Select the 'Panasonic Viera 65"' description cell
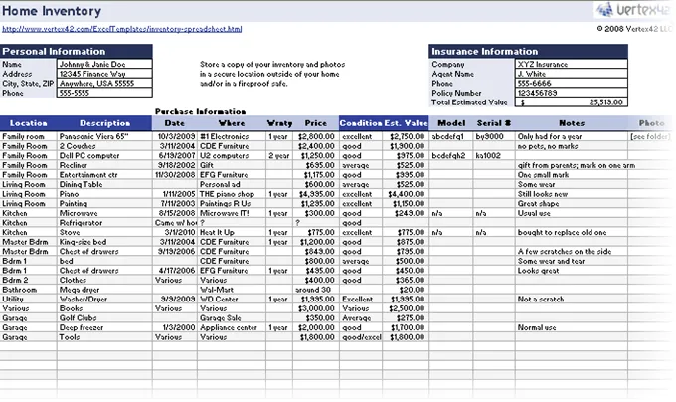This screenshot has height=402, width=676. [104, 136]
